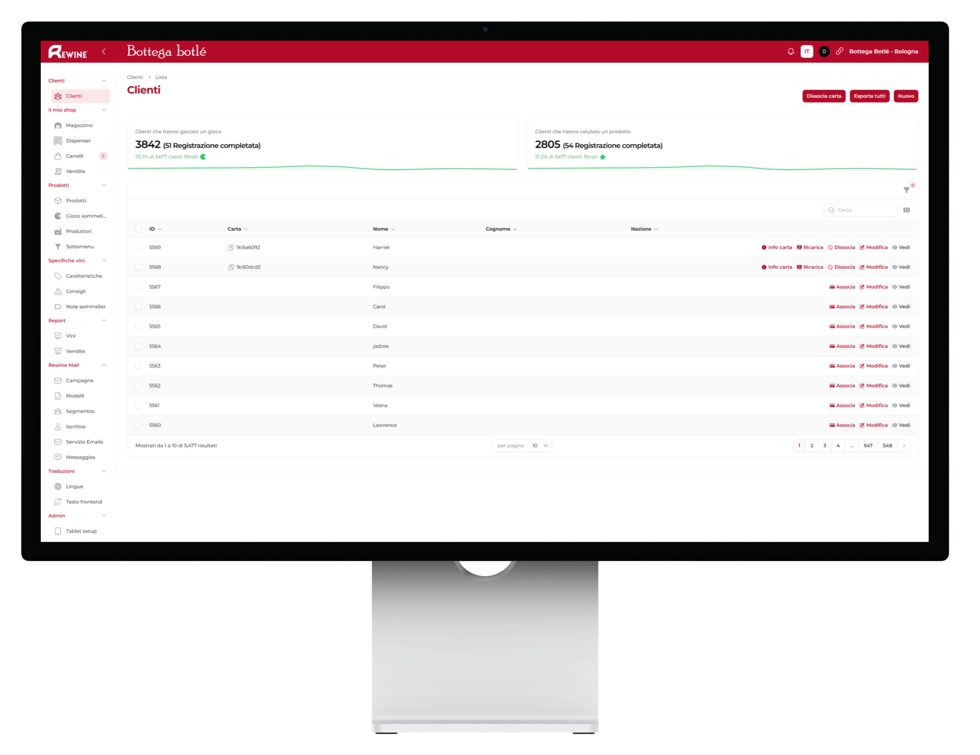Open Segmentos in sidebar
This screenshot has height=755, width=980.
pyautogui.click(x=80, y=411)
